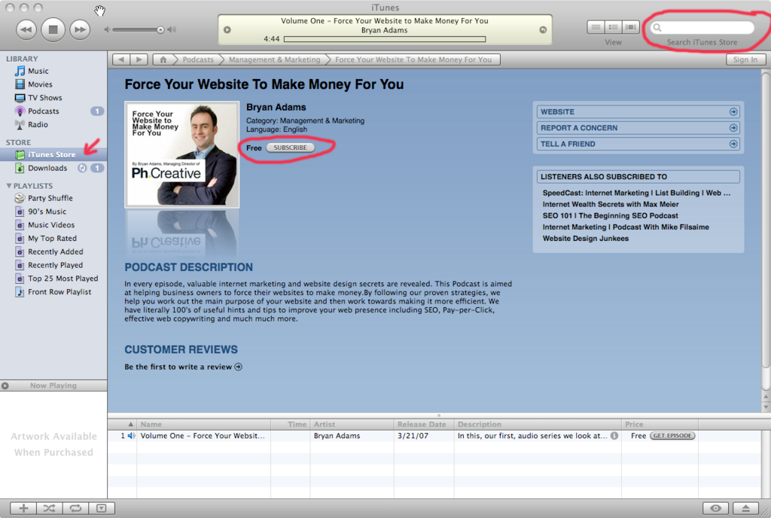Open Website Design Junkees podcast
The width and height of the screenshot is (771, 518).
click(x=585, y=239)
